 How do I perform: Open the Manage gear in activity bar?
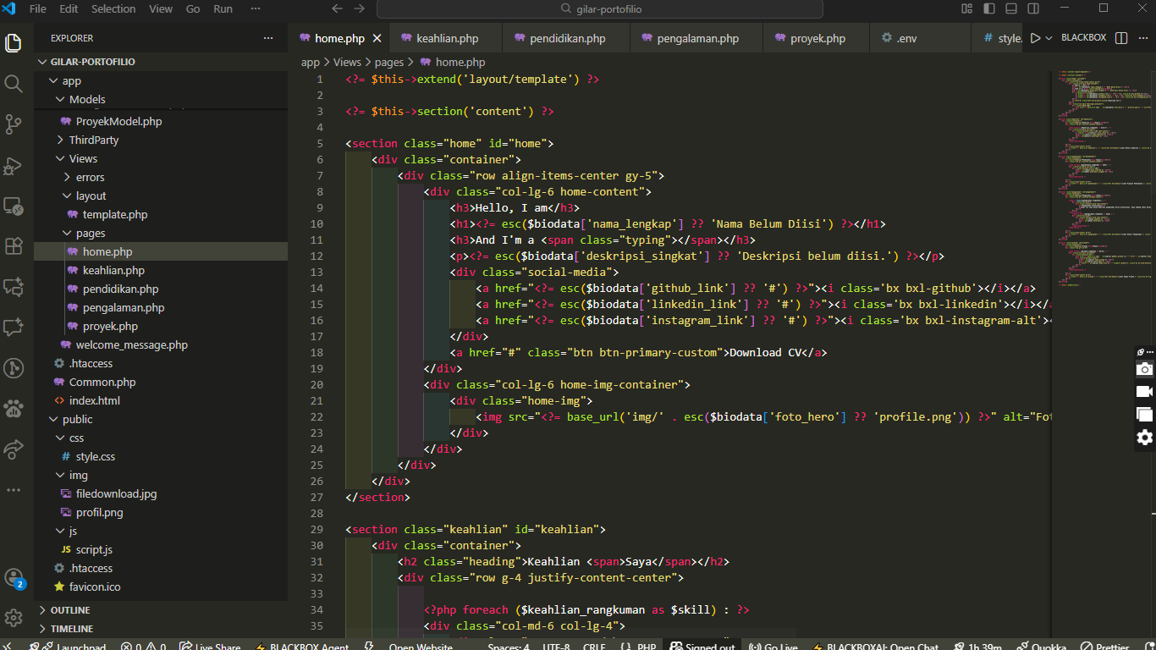(x=14, y=617)
